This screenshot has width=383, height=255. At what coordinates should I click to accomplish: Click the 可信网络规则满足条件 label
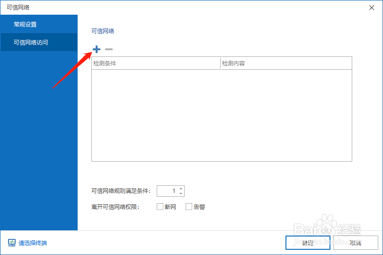tap(121, 191)
